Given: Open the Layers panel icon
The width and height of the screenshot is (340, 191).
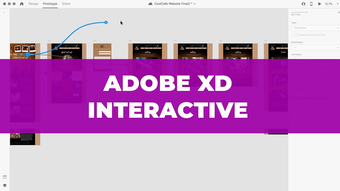Looking at the screenshot, I should pyautogui.click(x=5, y=185).
